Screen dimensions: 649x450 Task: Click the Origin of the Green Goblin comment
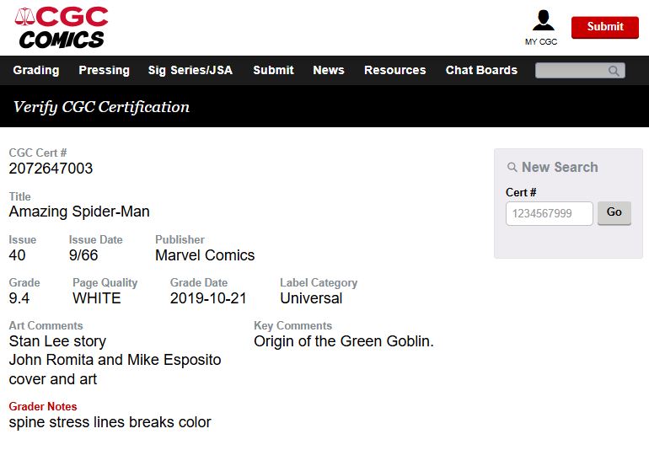[344, 341]
